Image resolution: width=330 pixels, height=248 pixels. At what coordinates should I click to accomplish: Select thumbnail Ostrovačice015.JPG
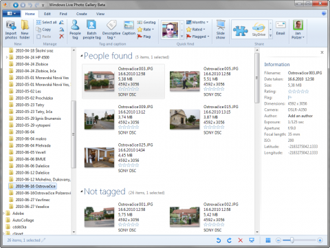pyautogui.click(x=185, y=119)
